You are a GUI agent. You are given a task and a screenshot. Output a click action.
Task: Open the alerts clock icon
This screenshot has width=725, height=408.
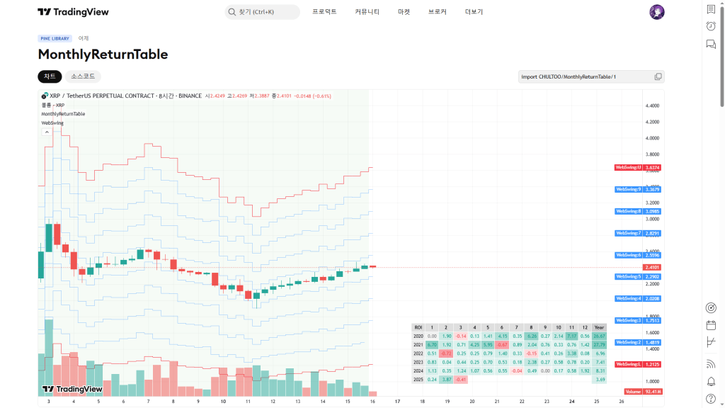pos(711,26)
